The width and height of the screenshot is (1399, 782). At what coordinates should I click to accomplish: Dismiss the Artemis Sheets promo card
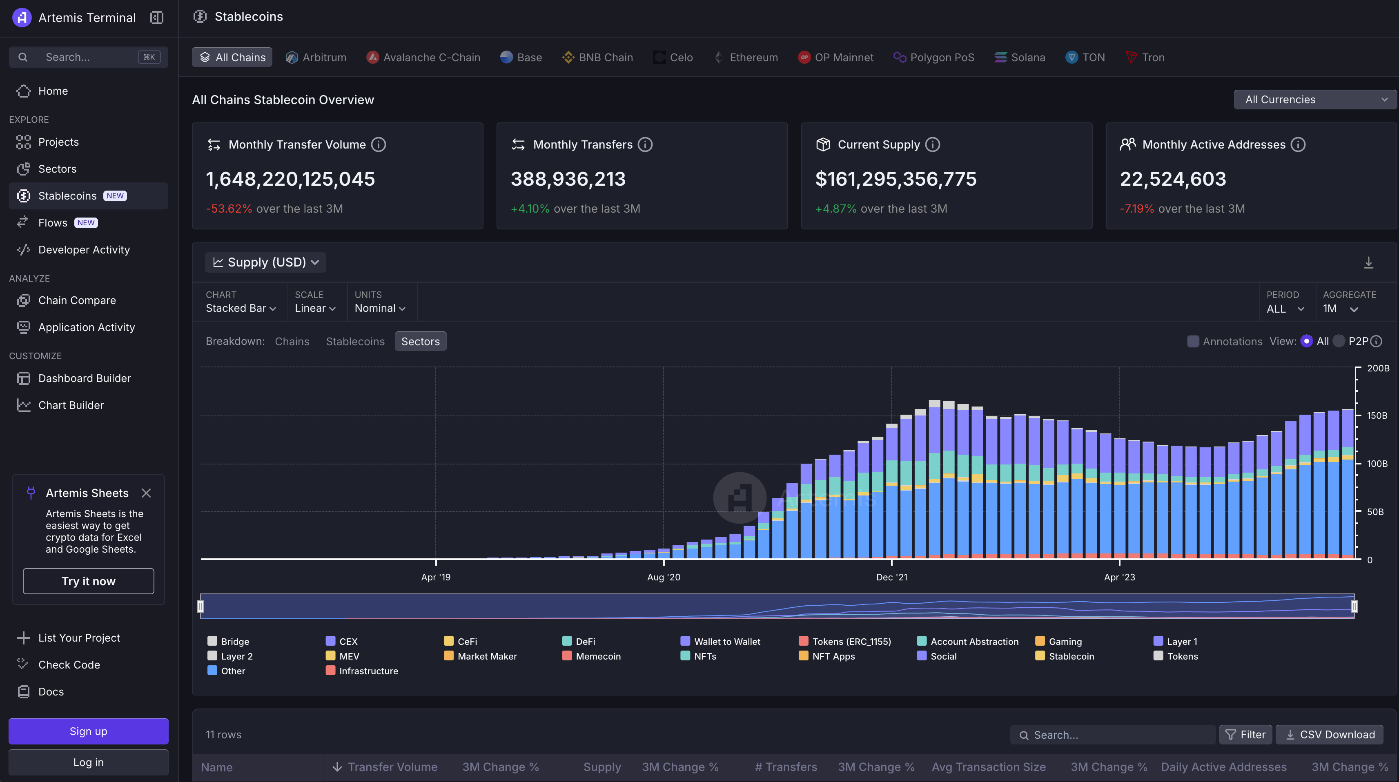(146, 493)
